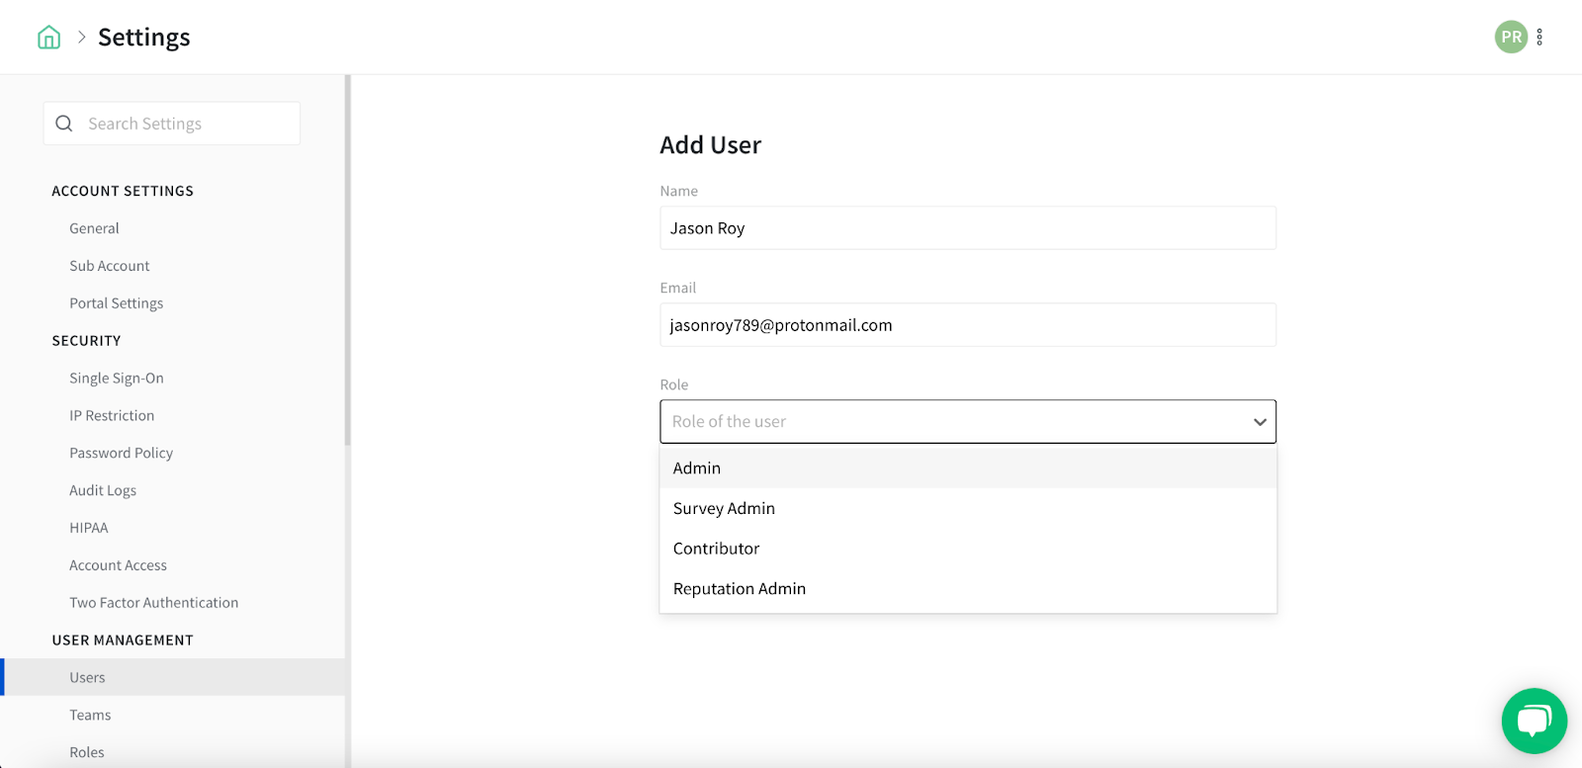Select Admin role option
This screenshot has height=768, width=1582.
tap(697, 469)
